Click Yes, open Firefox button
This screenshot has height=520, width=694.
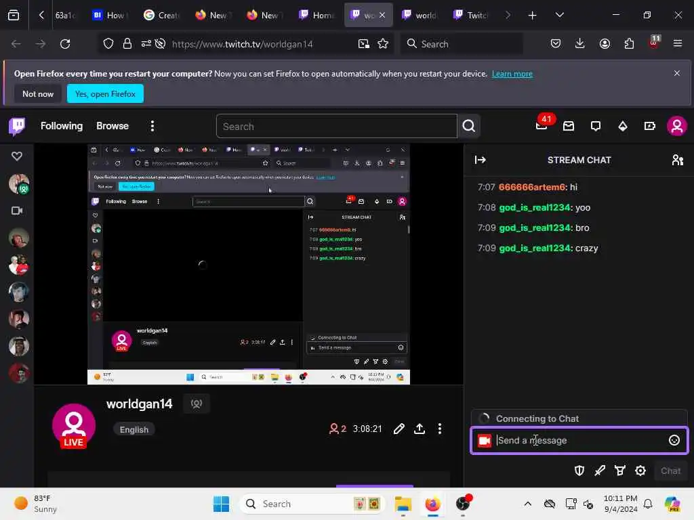click(x=105, y=93)
